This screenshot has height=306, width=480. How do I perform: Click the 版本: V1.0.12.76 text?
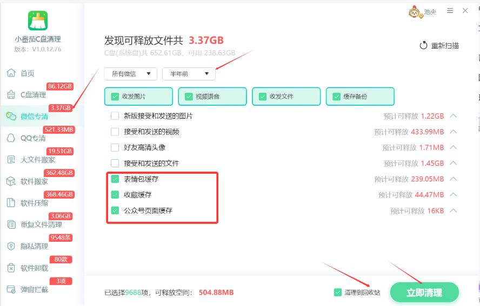38,49
